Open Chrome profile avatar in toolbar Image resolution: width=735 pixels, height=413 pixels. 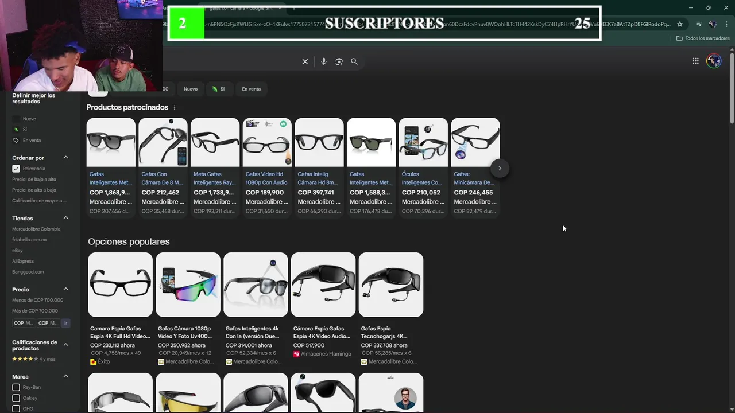point(713,24)
